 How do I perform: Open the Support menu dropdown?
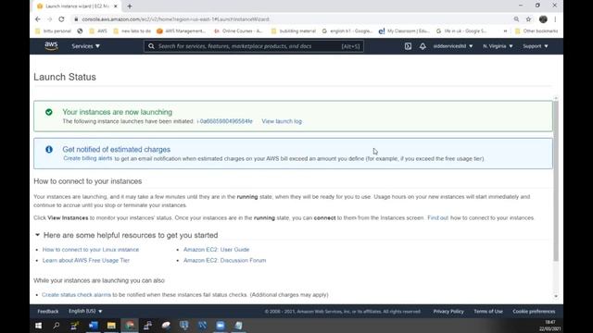coord(536,46)
